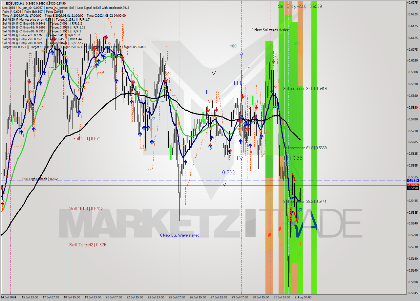Viewport: 420px width, 301px height.
Task: Click the '15 Jul 23:00' time axis label
Action: [x=30, y=297]
